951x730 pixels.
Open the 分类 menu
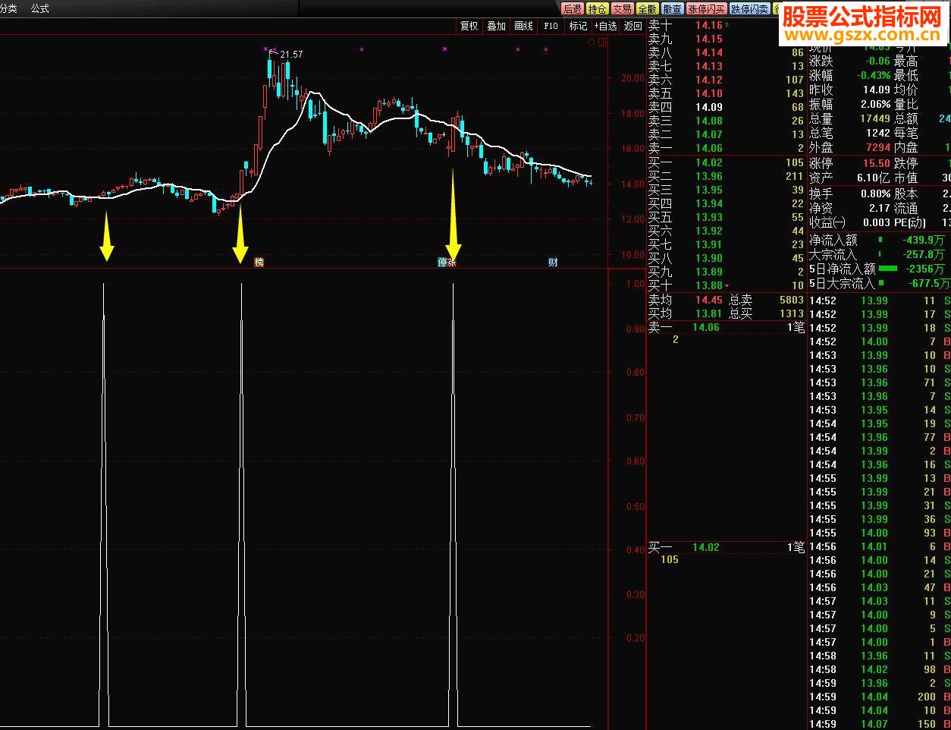point(8,8)
